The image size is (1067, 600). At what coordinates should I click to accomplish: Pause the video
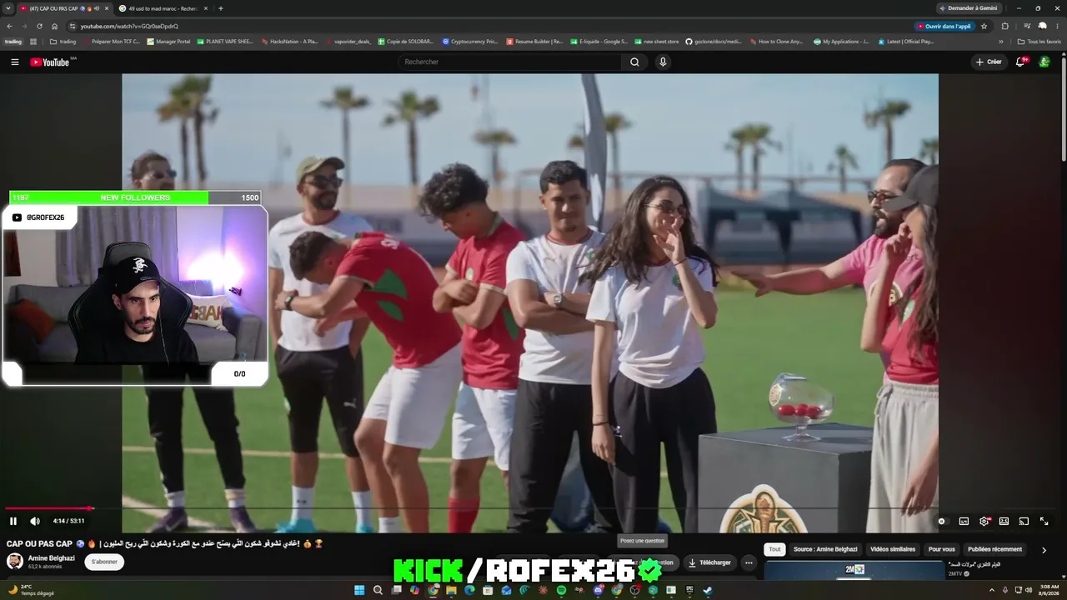[x=13, y=521]
